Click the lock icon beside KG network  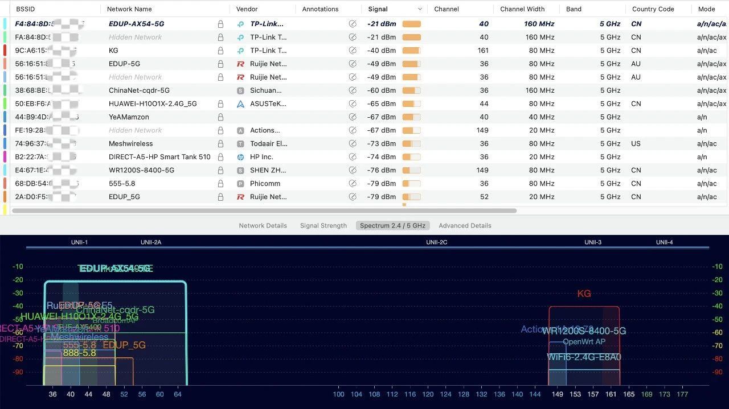220,51
